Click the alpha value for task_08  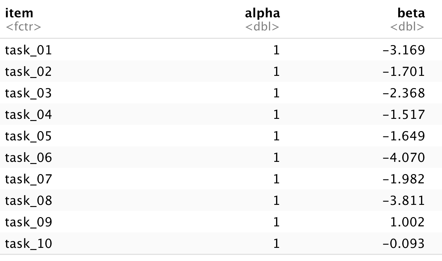276,200
